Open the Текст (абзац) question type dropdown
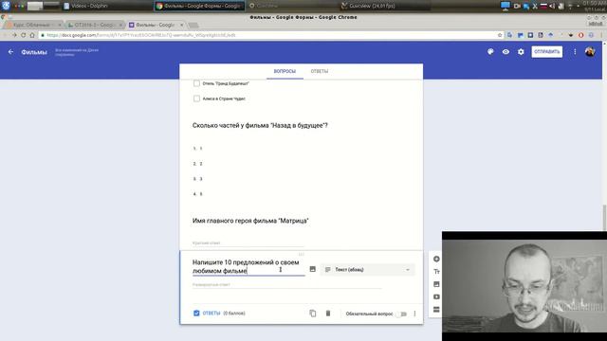The image size is (607, 341). click(x=367, y=269)
